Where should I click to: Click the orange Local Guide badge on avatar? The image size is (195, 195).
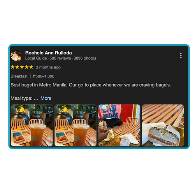click(x=19, y=58)
